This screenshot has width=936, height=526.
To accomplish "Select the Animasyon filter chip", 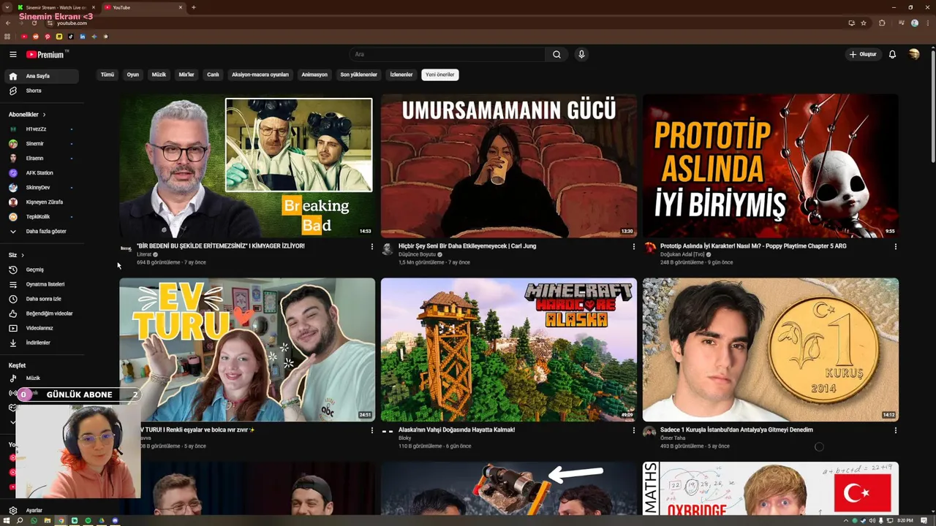I will coord(314,75).
